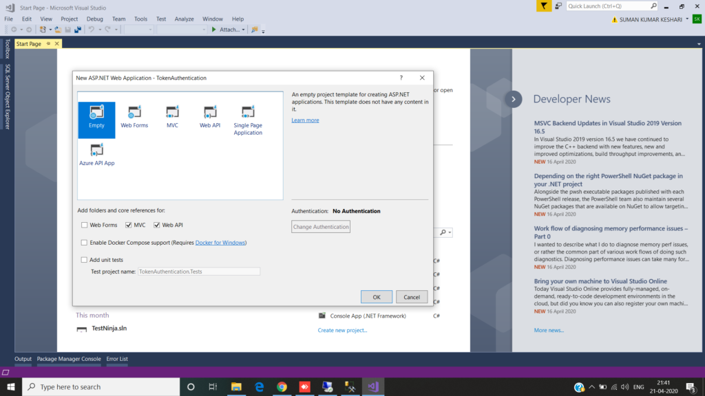Click the Navigate Forward toolbar button
The width and height of the screenshot is (705, 396).
[29, 30]
